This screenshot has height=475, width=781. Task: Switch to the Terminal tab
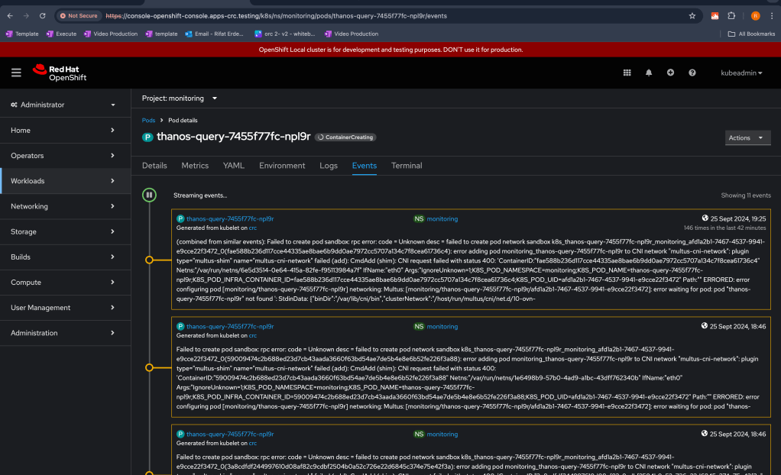[x=407, y=166]
